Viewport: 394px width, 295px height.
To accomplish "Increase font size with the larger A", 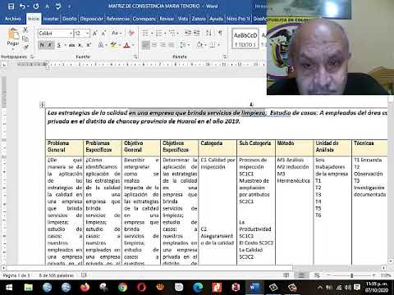I will [x=95, y=34].
